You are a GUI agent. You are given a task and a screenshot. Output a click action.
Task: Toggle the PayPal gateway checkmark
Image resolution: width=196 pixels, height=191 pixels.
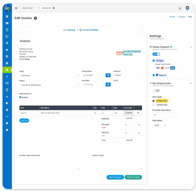pos(154,75)
